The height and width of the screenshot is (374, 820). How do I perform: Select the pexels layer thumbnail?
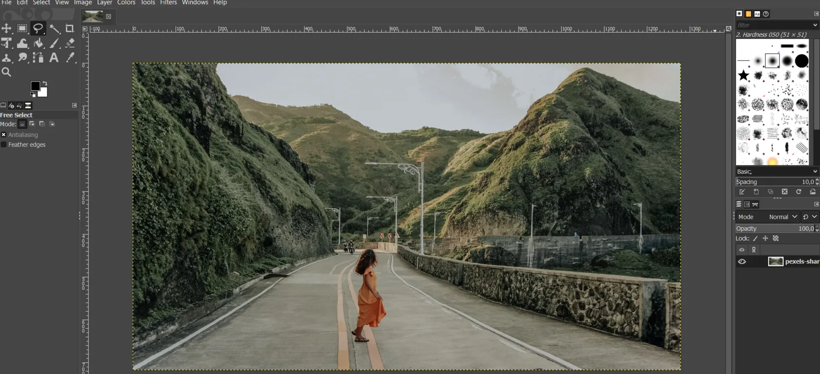coord(776,261)
